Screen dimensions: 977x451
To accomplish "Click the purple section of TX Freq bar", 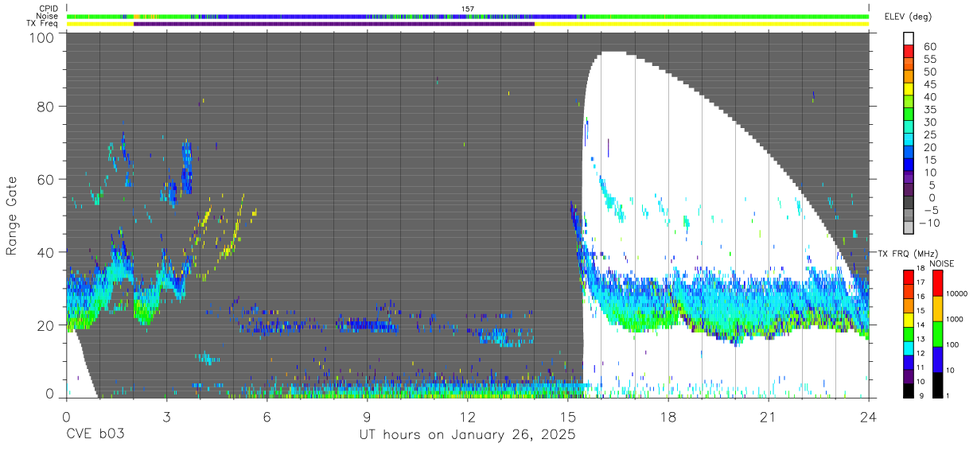I will [x=334, y=24].
